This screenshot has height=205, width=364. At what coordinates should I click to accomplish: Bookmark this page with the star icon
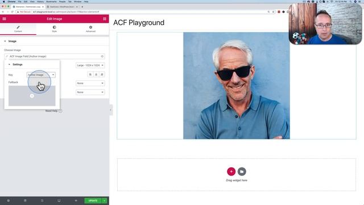(273, 12)
